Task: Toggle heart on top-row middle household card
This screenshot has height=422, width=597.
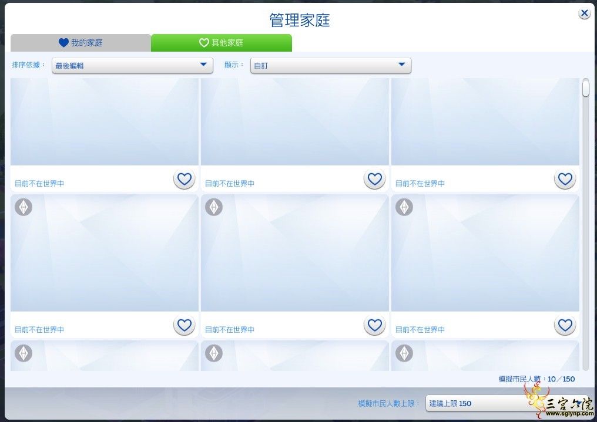Action: (x=375, y=178)
